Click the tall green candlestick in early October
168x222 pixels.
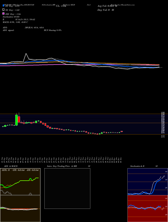pyautogui.click(x=16, y=120)
